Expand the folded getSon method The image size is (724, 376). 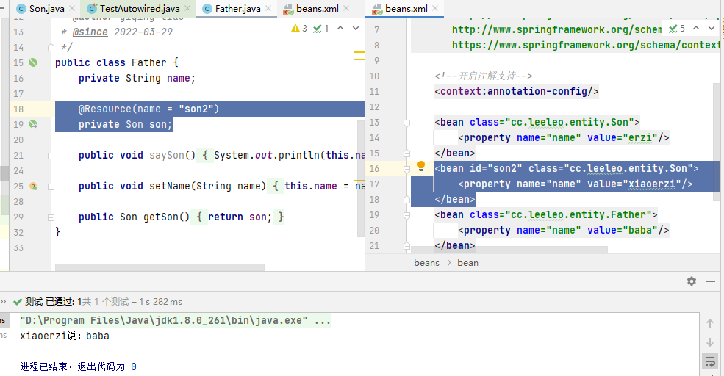[x=51, y=217]
